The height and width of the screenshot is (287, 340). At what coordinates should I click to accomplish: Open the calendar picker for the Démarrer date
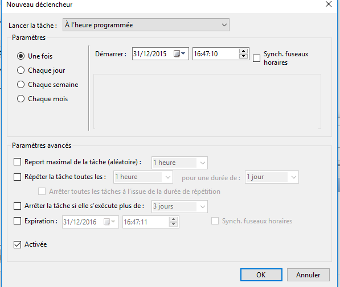point(179,53)
